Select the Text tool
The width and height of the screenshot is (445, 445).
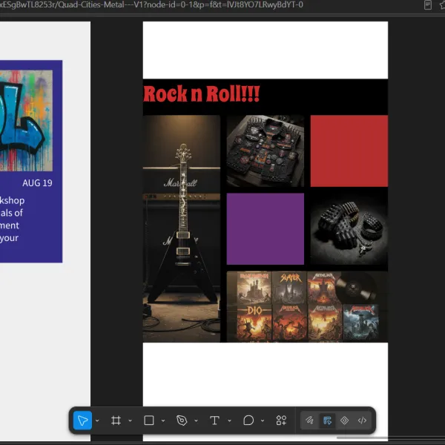point(214,421)
